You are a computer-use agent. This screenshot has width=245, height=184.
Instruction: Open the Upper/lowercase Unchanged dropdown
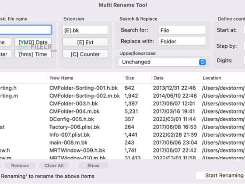162,62
